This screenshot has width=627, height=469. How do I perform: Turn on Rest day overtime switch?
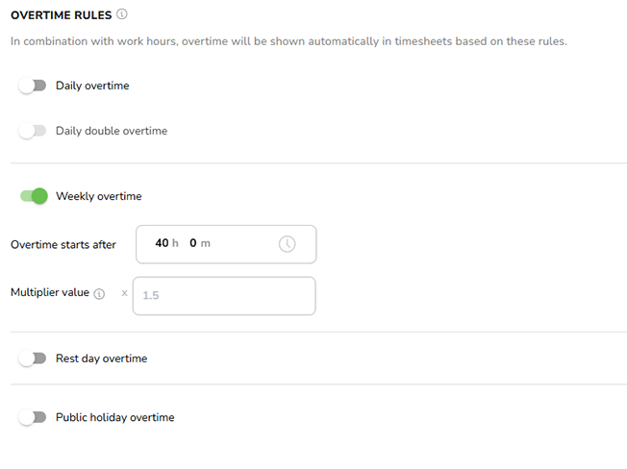click(x=33, y=358)
